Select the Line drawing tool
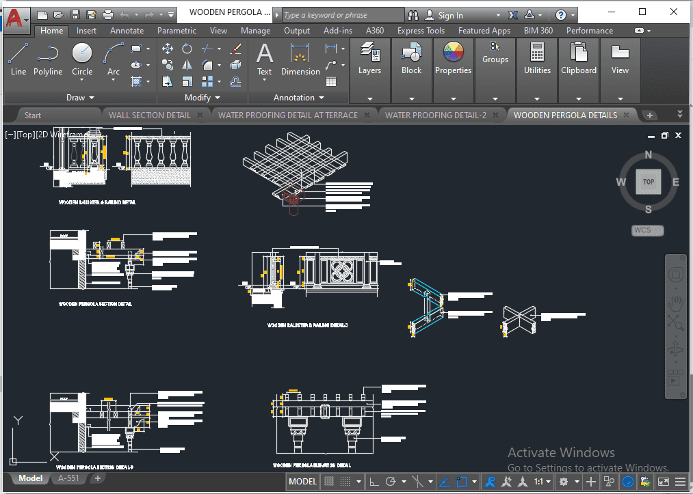 point(18,59)
